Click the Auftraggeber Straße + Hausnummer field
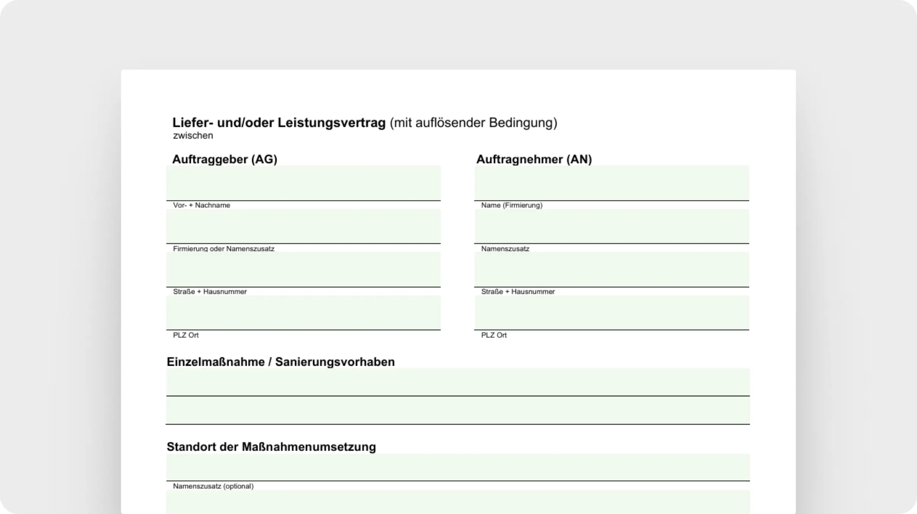The image size is (917, 514). (x=304, y=270)
